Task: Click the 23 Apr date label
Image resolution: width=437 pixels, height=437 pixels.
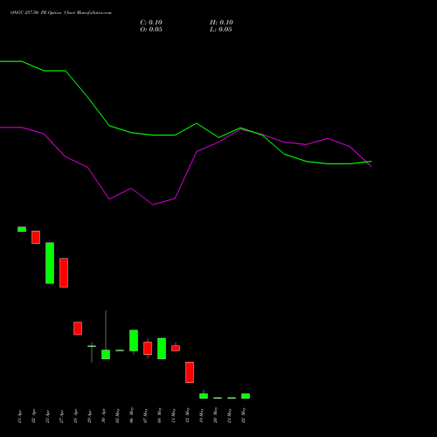Action: click(48, 416)
